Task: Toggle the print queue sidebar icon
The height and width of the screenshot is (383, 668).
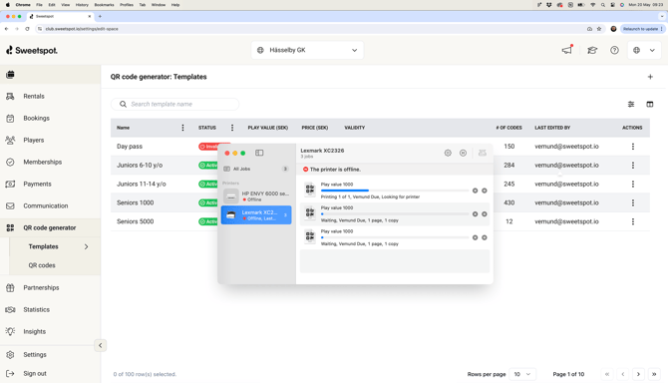Action: coord(259,153)
